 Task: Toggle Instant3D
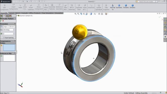(x=91, y=6)
